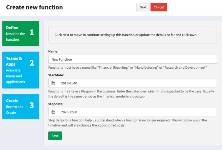Click the step number 3 badge

[x=32, y=105]
